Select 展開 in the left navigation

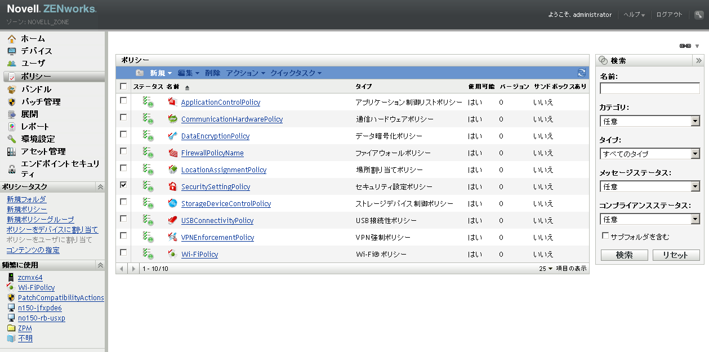coord(29,114)
